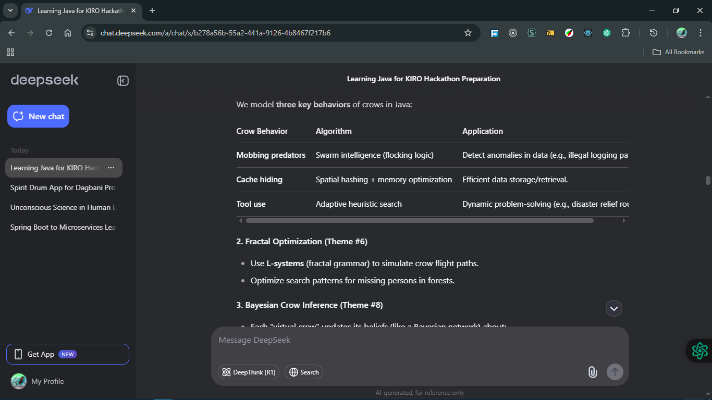This screenshot has height=400, width=712.
Task: Focus the Message DeepSeek input field
Action: point(420,340)
